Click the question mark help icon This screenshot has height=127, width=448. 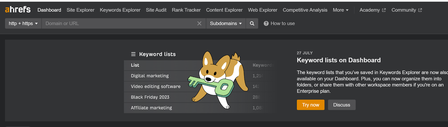point(266,23)
